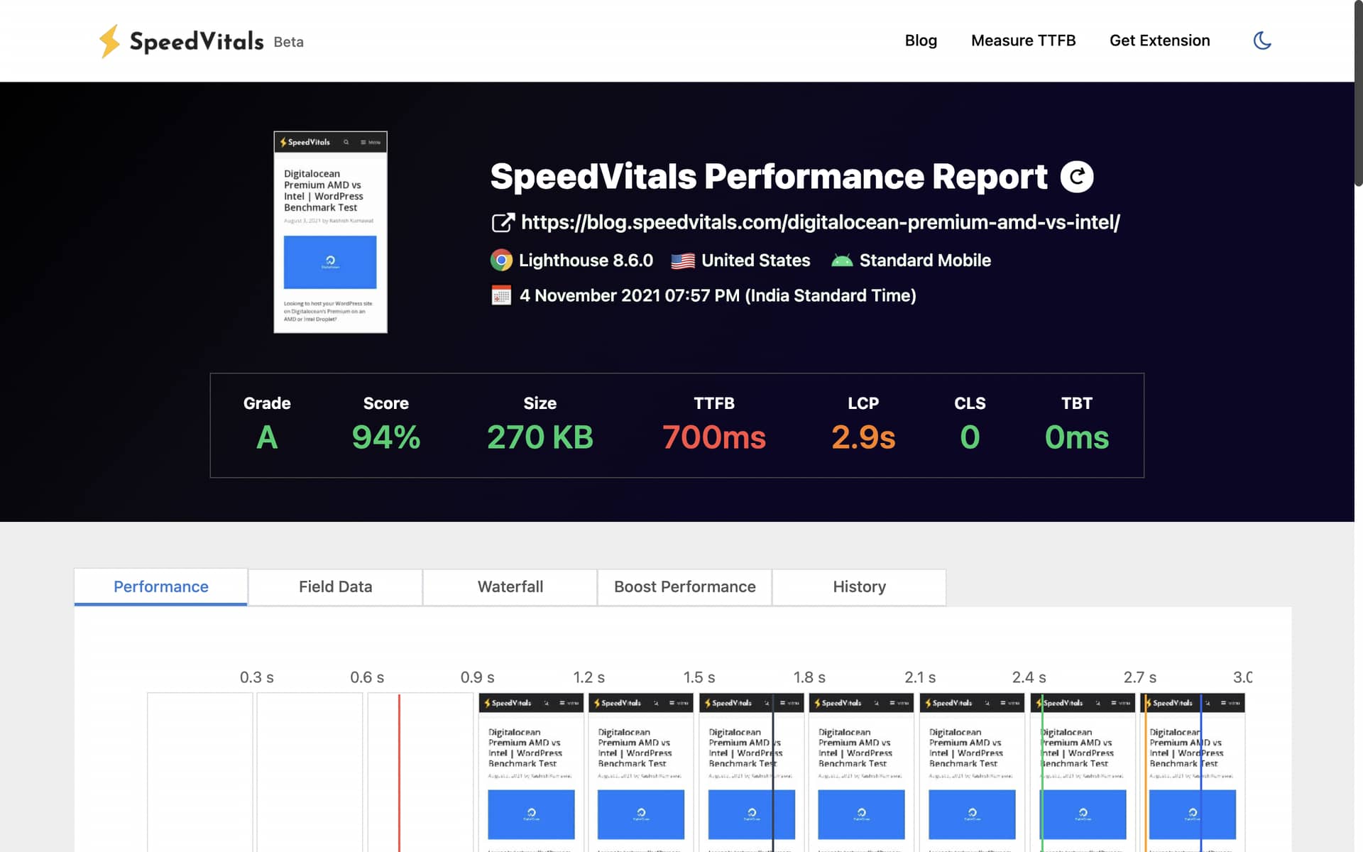This screenshot has height=852, width=1363.
Task: Open the Waterfall tab
Action: 510,586
